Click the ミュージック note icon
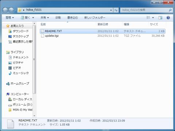This screenshot has width=175, height=131. [x=10, y=73]
